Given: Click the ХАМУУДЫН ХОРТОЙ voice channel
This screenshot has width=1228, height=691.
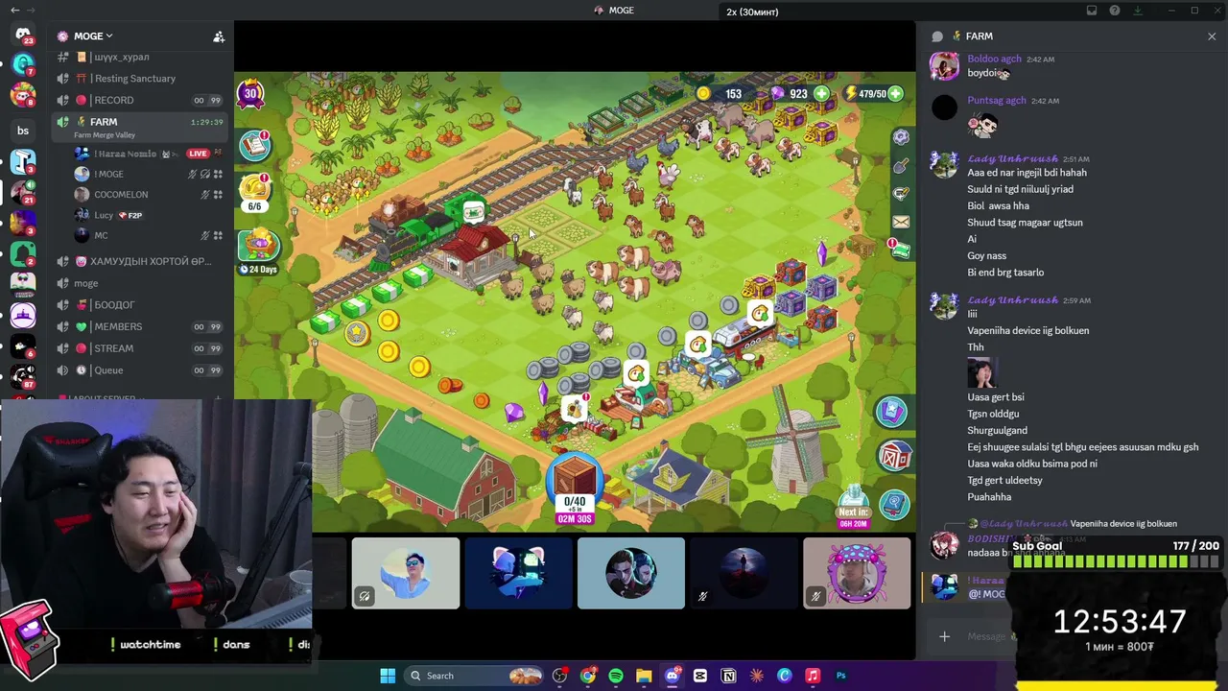Looking at the screenshot, I should (x=142, y=261).
